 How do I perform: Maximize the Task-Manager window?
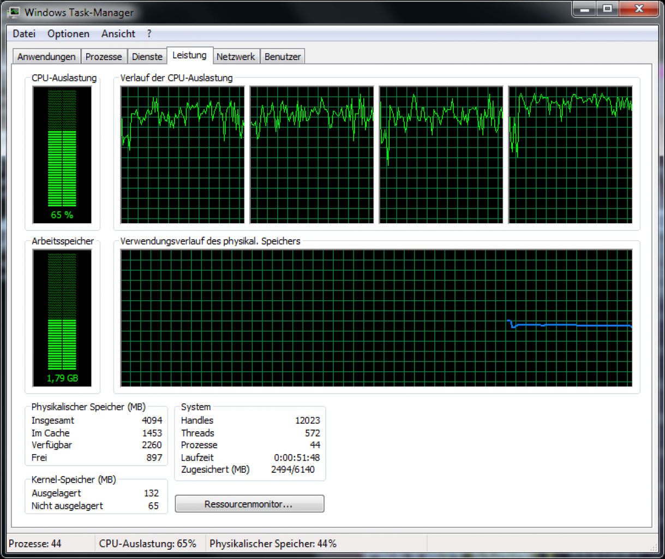607,9
